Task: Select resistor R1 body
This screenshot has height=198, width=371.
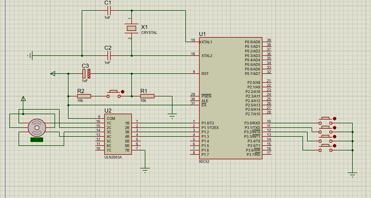Action: coord(147,96)
